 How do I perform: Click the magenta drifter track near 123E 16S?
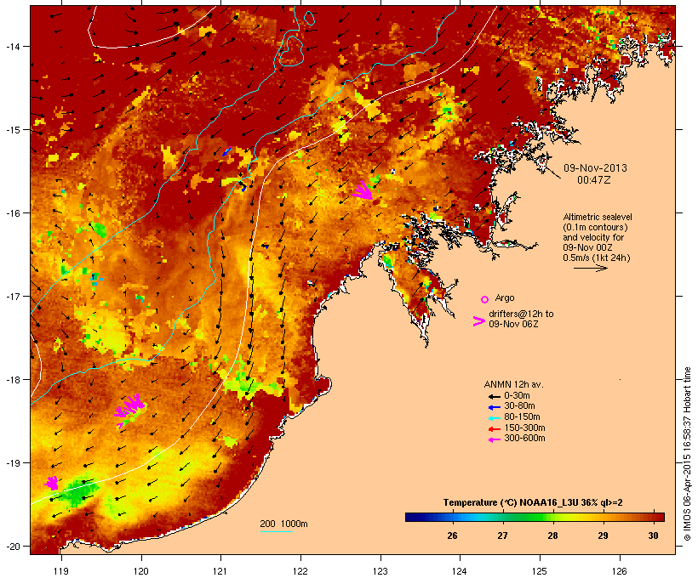pos(363,191)
